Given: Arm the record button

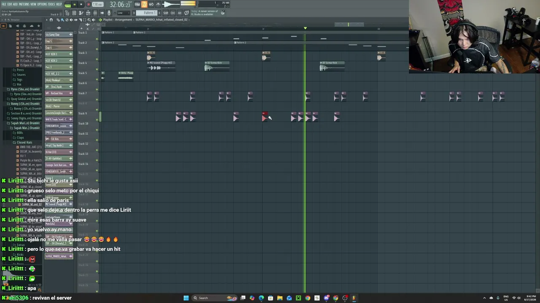Looking at the screenshot, I should pyautogui.click(x=88, y=5).
